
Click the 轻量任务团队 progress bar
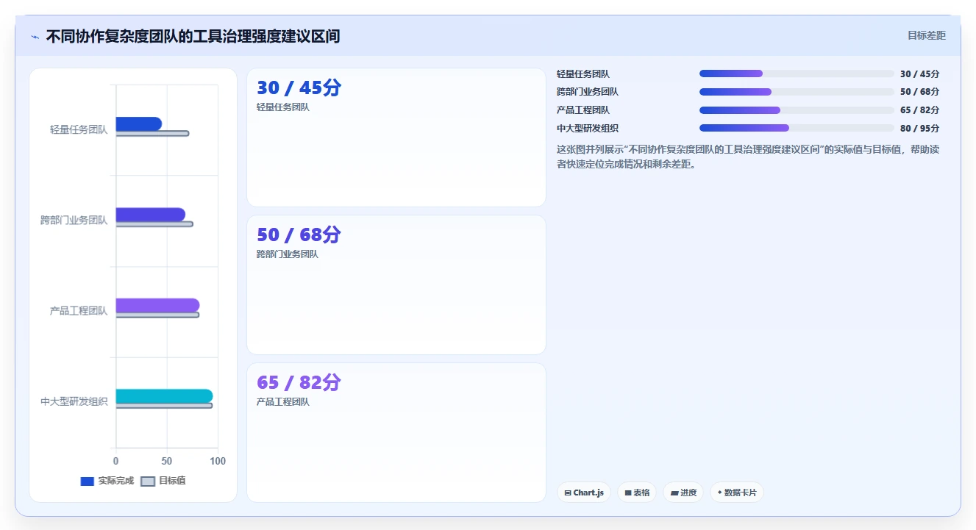tap(797, 74)
